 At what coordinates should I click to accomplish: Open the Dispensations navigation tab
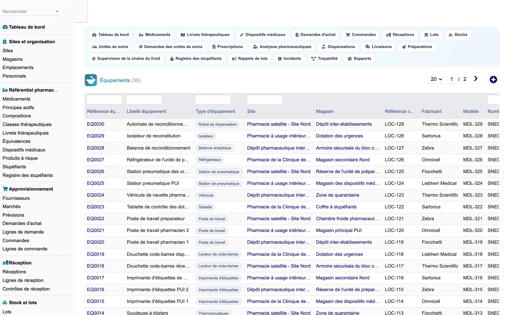point(338,47)
